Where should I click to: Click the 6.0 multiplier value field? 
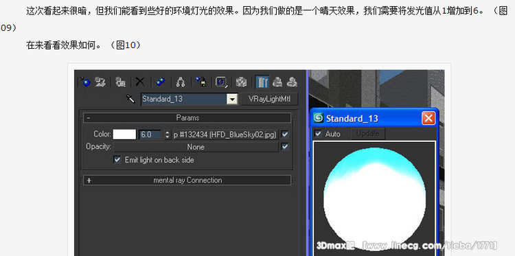tap(150, 135)
